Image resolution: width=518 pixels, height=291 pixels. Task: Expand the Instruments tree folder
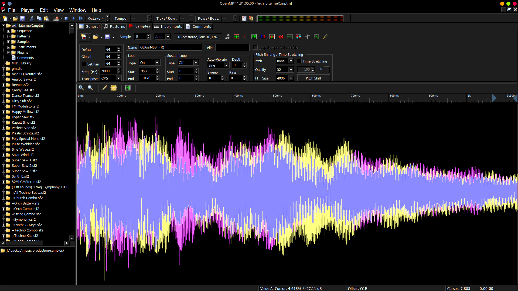point(9,47)
